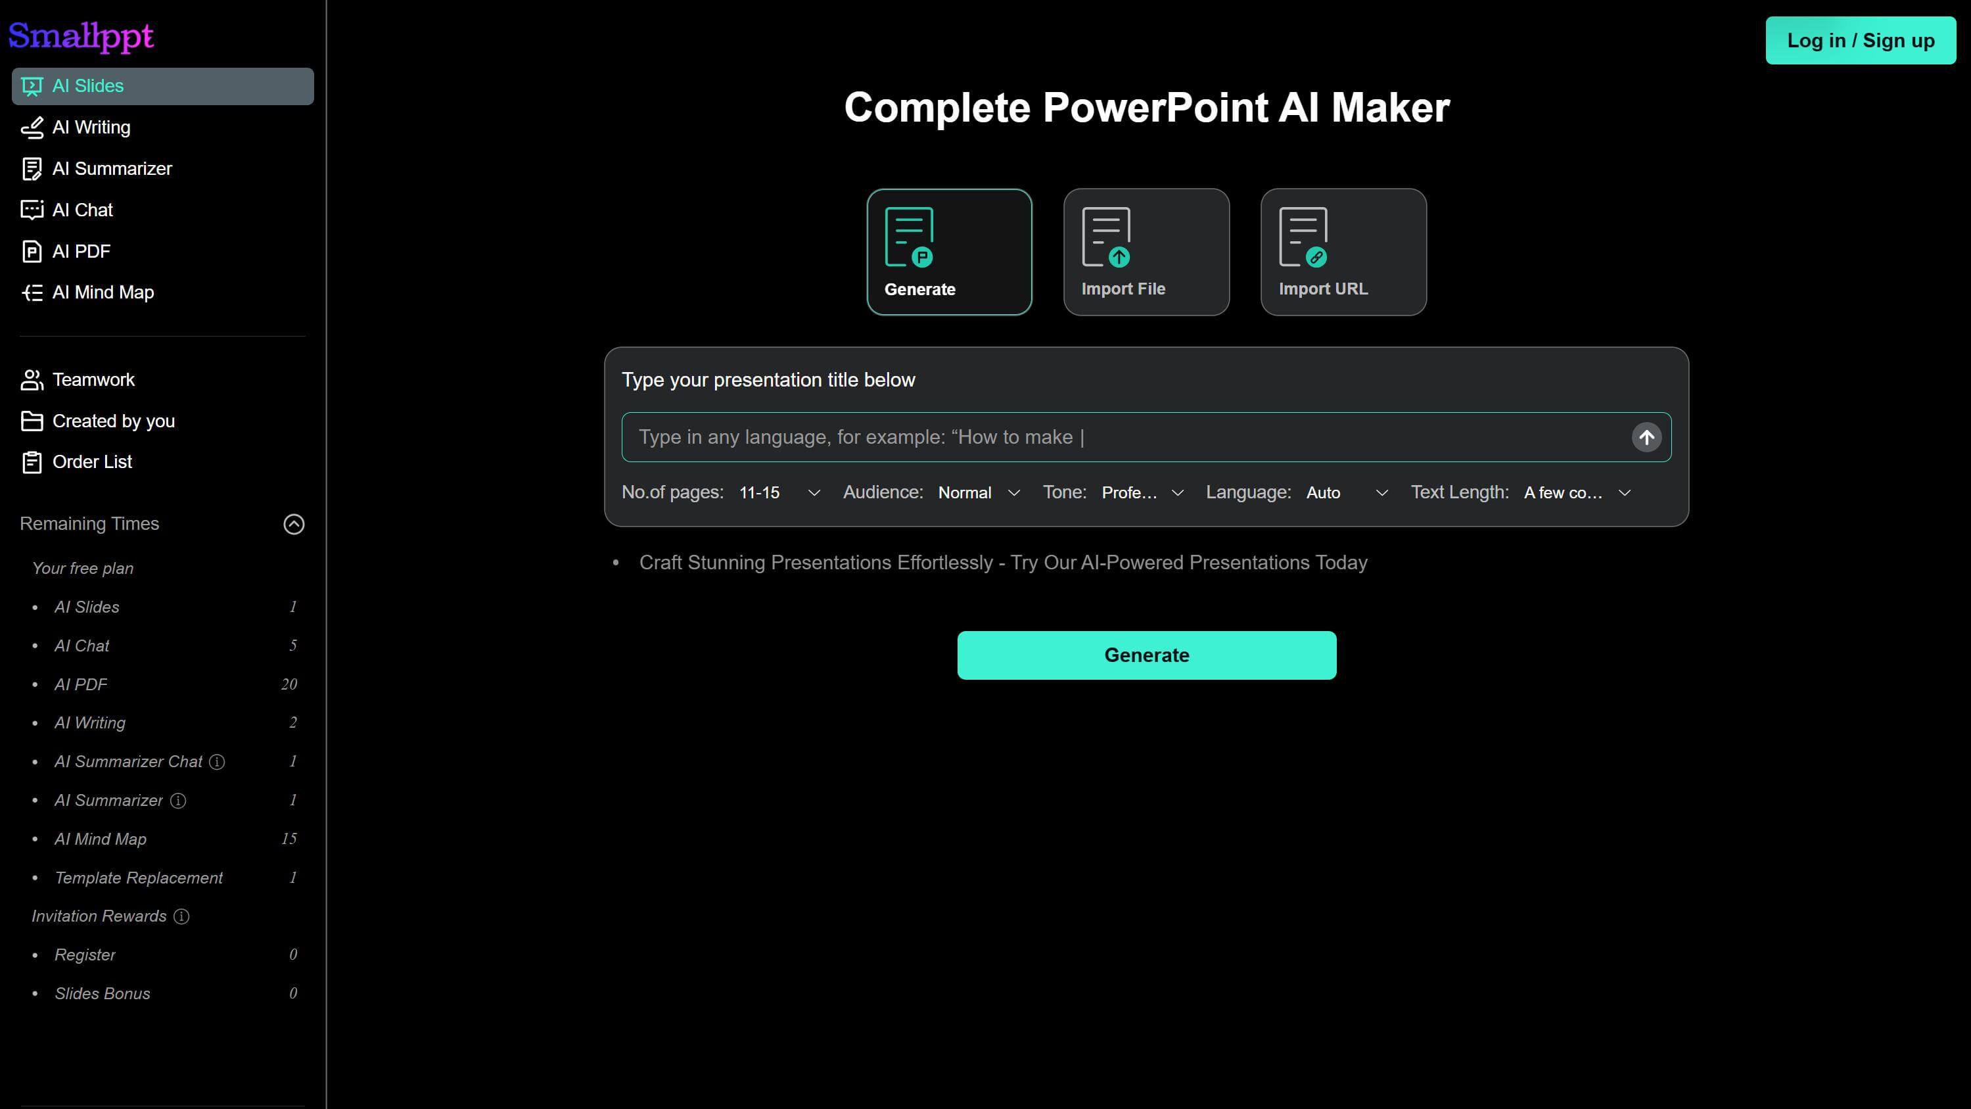Click AI Slides in the remaining list
1971x1109 pixels.
pyautogui.click(x=87, y=607)
